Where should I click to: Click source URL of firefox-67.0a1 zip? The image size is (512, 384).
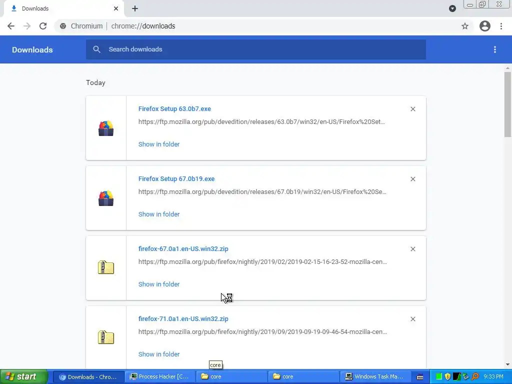pos(262,262)
